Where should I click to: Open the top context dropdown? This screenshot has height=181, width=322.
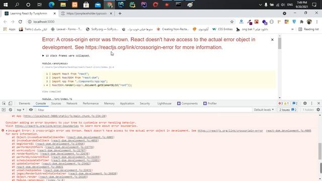click(x=20, y=110)
